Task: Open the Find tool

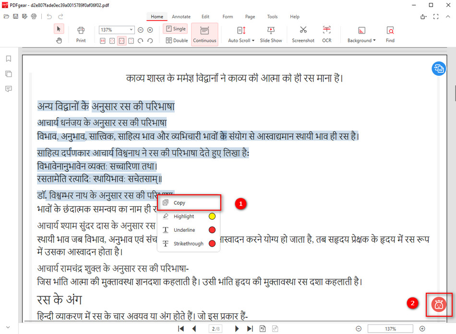Action: [390, 35]
